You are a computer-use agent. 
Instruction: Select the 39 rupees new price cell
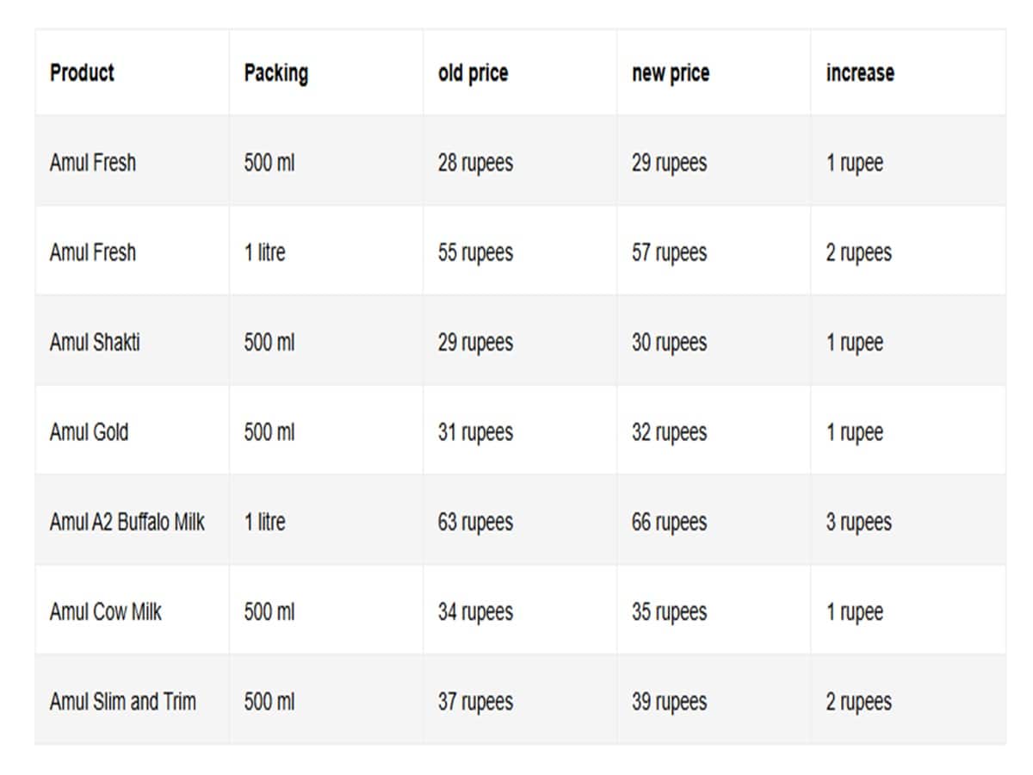click(714, 701)
